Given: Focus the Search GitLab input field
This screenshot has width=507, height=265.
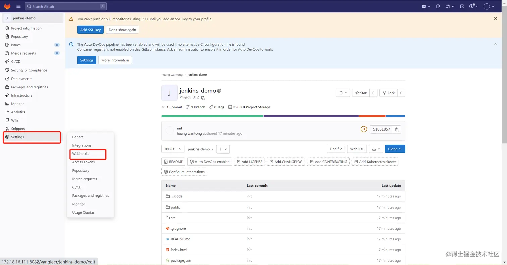Looking at the screenshot, I should point(66,6).
